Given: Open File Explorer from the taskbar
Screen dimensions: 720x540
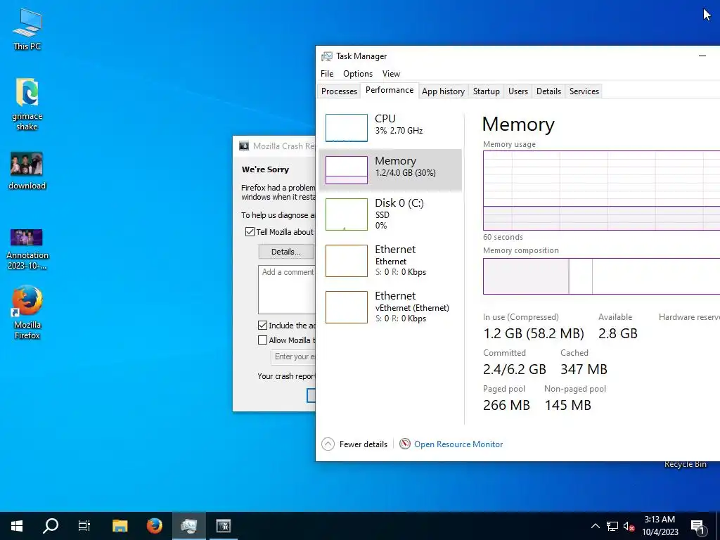Looking at the screenshot, I should [120, 526].
